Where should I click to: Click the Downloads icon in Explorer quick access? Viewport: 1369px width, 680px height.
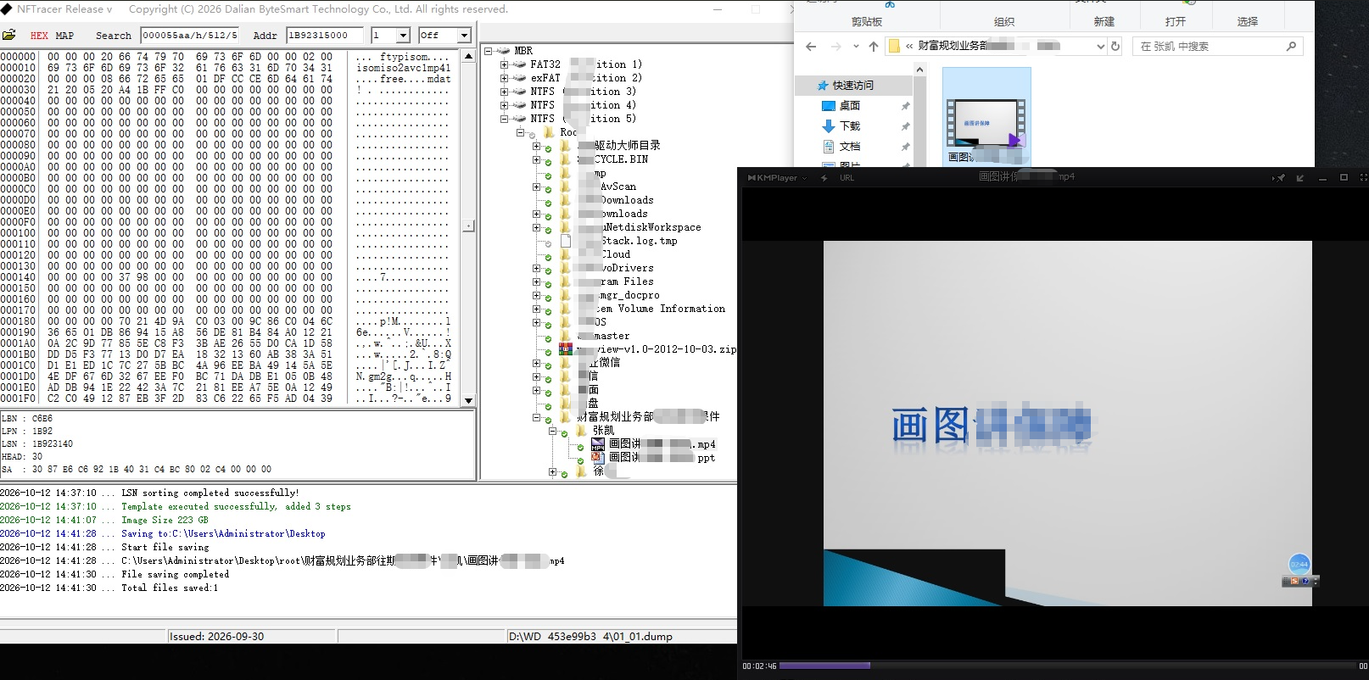tap(829, 125)
